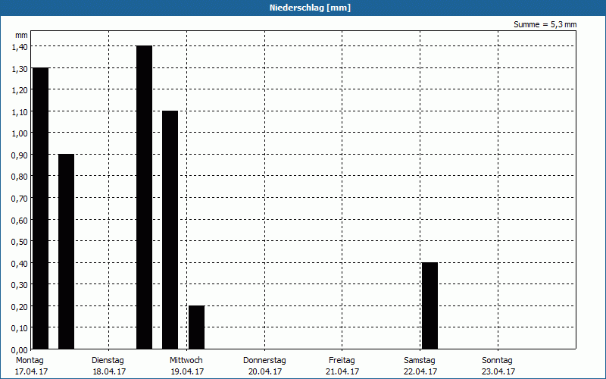The image size is (606, 379).
Task: Click the 0,70 y-axis value
Action: [x=20, y=199]
